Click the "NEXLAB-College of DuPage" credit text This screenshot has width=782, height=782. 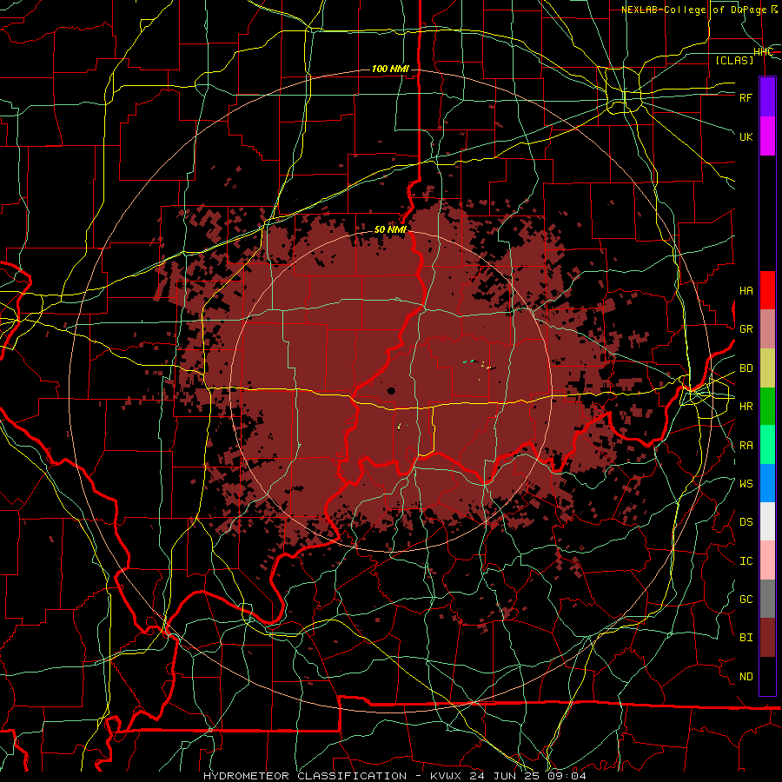point(695,10)
